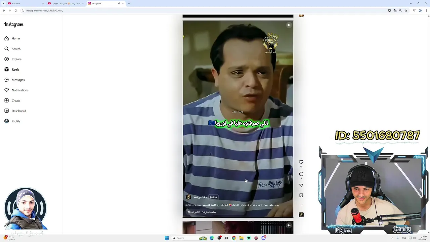Open the tab search dropdown
Screen dimensions: 430x242
tap(3, 3)
